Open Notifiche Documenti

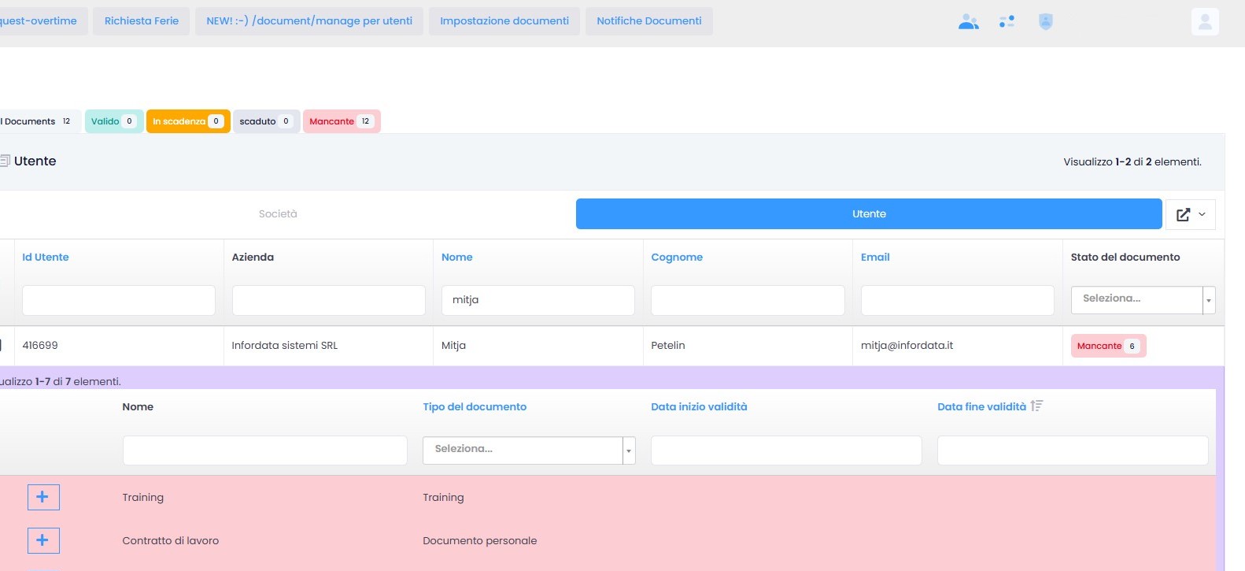[x=649, y=21]
